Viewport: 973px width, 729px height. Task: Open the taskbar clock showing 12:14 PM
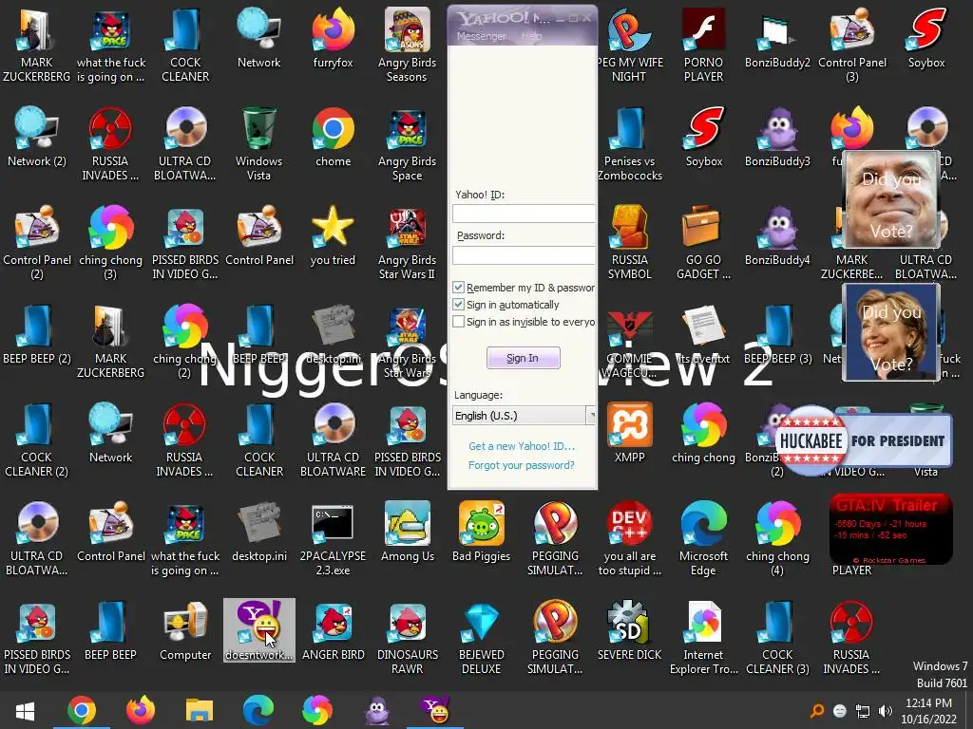[929, 711]
